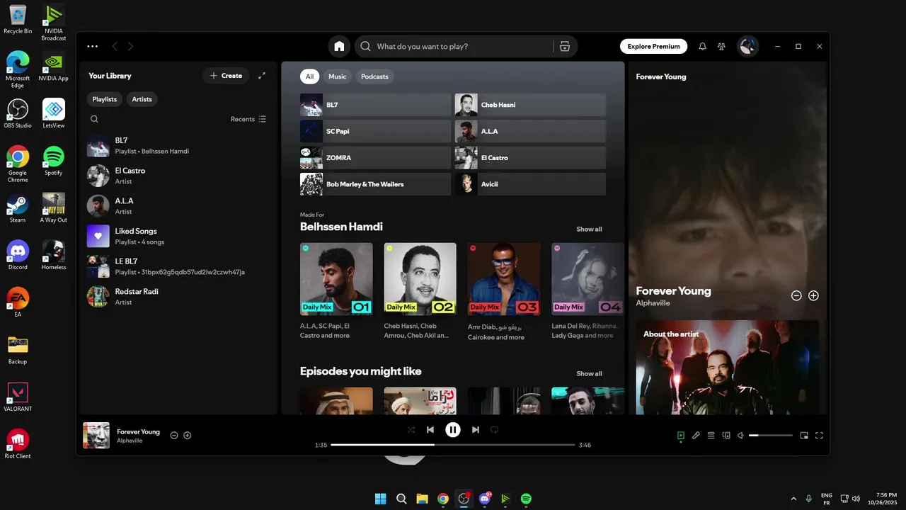
Task: Open OBS Studio desktop shortcut
Action: click(x=18, y=113)
